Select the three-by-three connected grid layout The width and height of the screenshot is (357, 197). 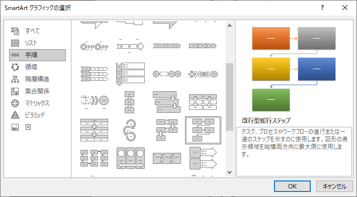click(94, 158)
